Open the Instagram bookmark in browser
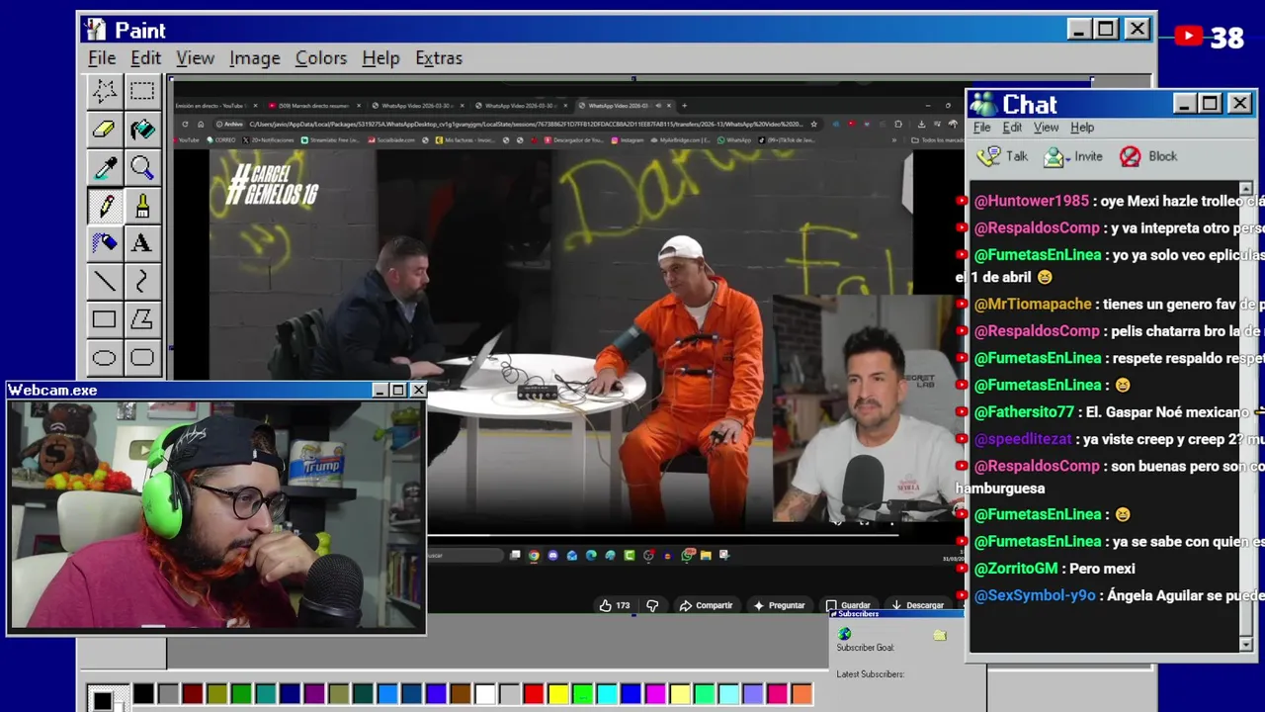This screenshot has height=712, width=1265. click(628, 140)
